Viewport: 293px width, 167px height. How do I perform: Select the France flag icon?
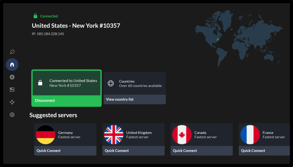click(x=250, y=134)
